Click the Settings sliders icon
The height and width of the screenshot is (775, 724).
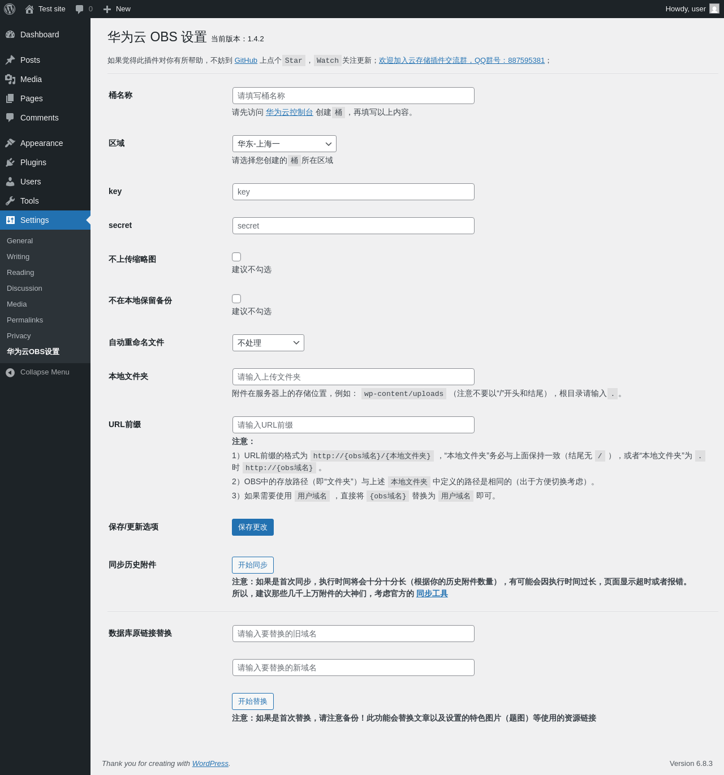coord(10,220)
